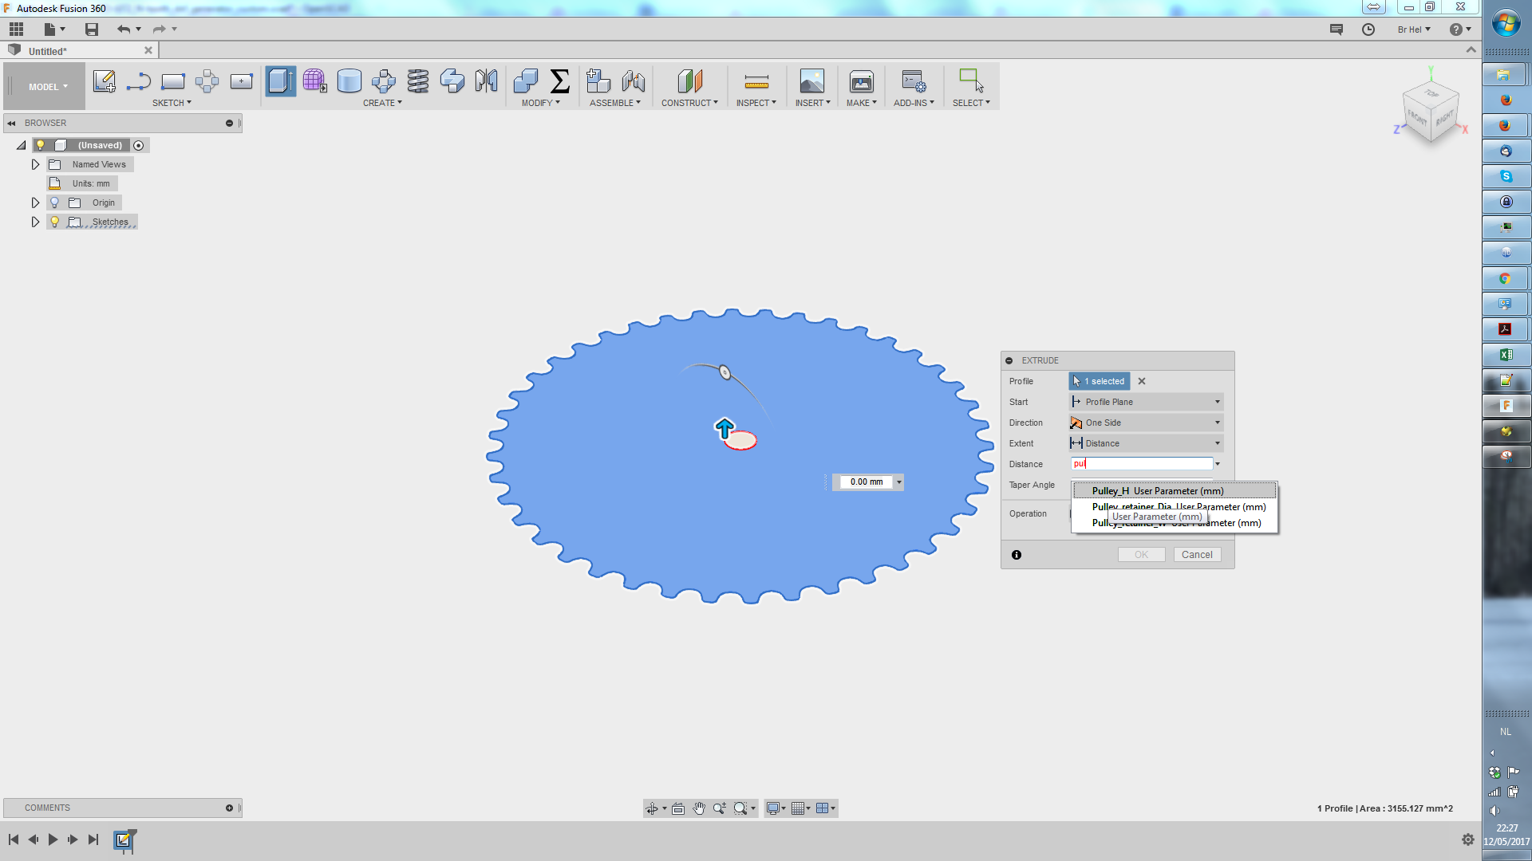
Task: Click the Measure tool icon in Inspect
Action: coord(756,81)
